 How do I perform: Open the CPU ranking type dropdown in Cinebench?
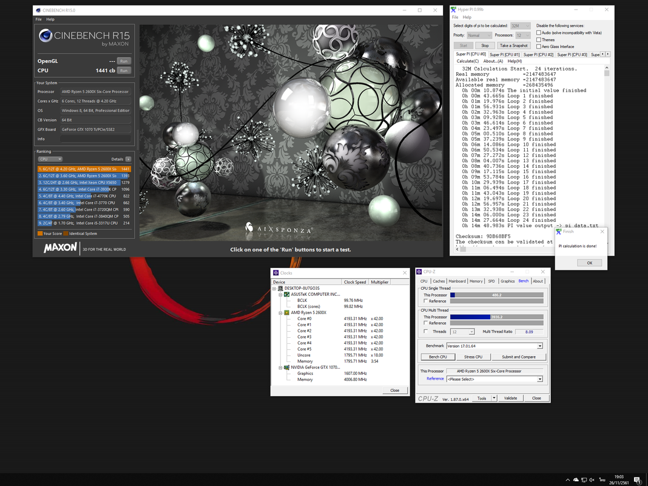point(50,159)
